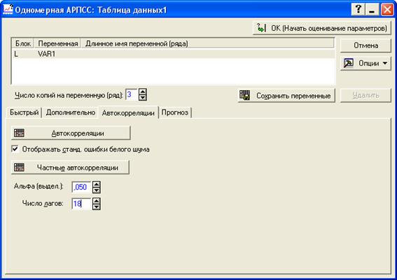Open the Опции dropdown menu
Screen dimensions: 397x280
pyautogui.click(x=365, y=63)
